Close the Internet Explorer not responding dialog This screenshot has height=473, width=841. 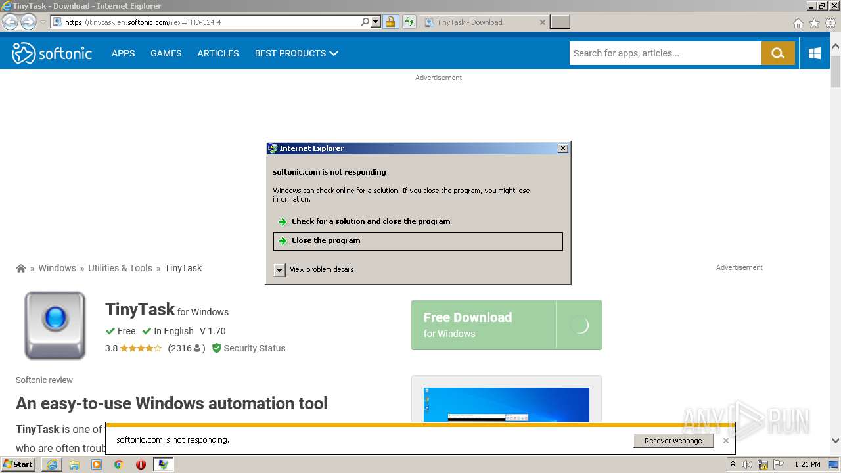[x=562, y=148]
